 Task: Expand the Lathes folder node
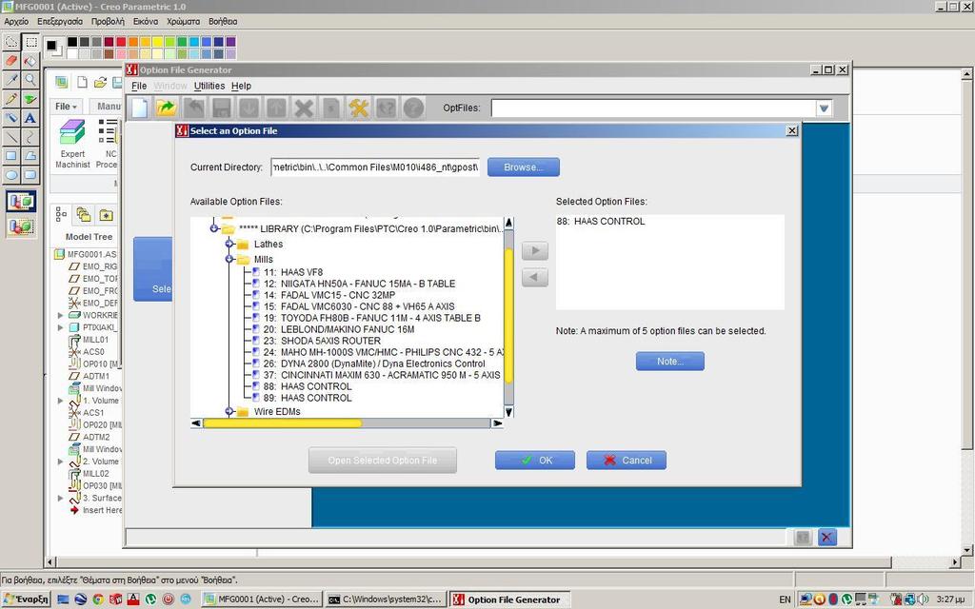point(229,245)
